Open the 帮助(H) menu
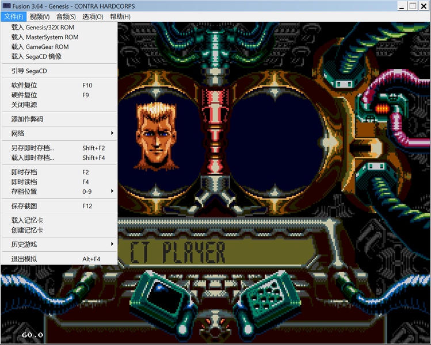 (120, 17)
